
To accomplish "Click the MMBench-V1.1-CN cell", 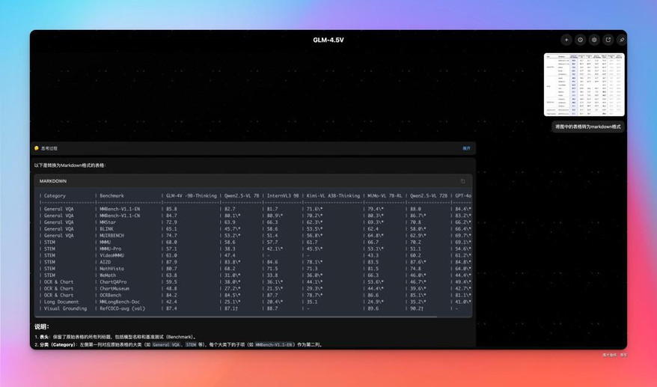I will [x=120, y=216].
